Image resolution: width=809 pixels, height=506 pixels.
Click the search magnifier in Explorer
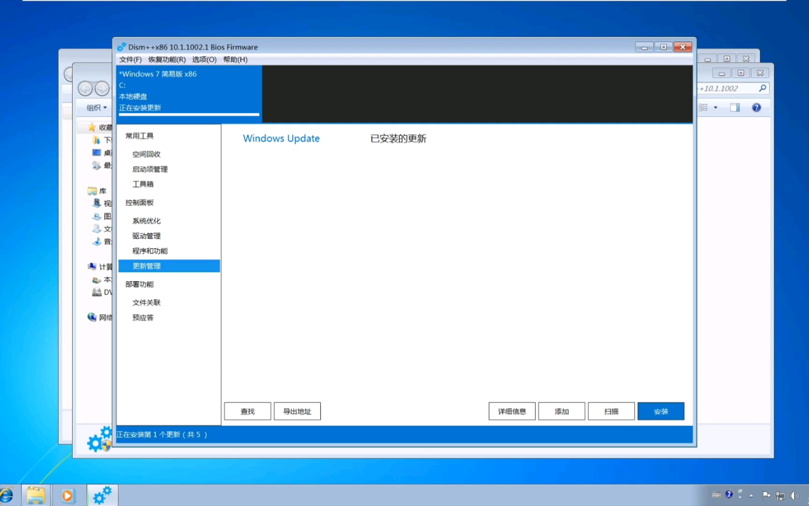tap(763, 88)
